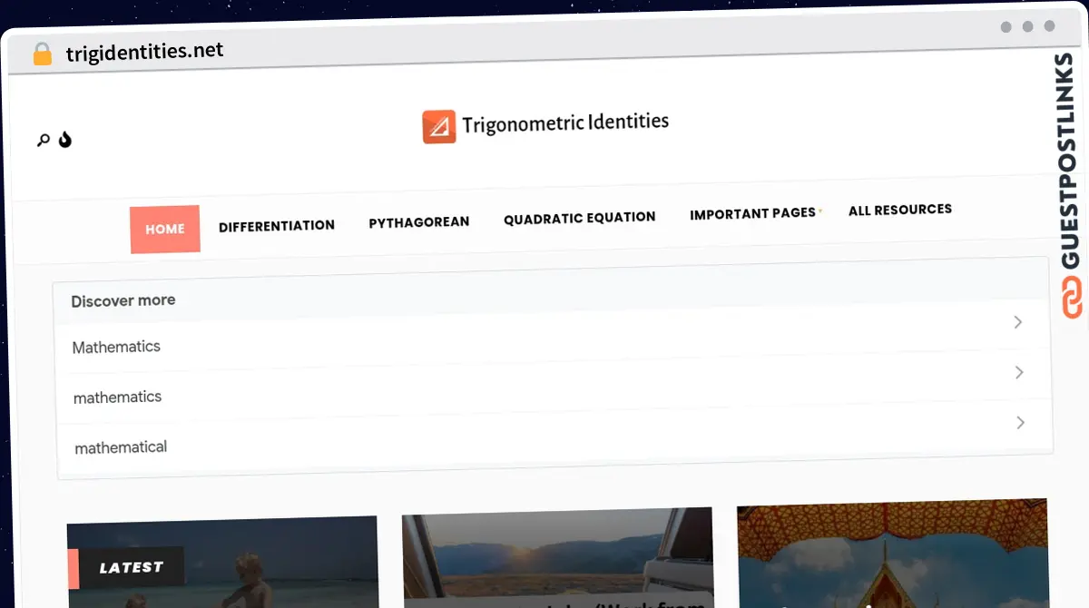
Task: Expand the lowercase mathematics row chevron
Action: point(1019,372)
